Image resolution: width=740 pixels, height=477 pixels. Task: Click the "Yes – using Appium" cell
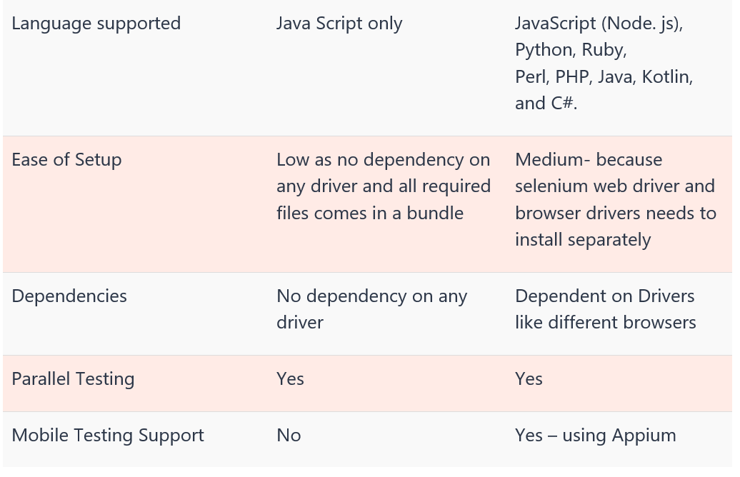click(596, 436)
